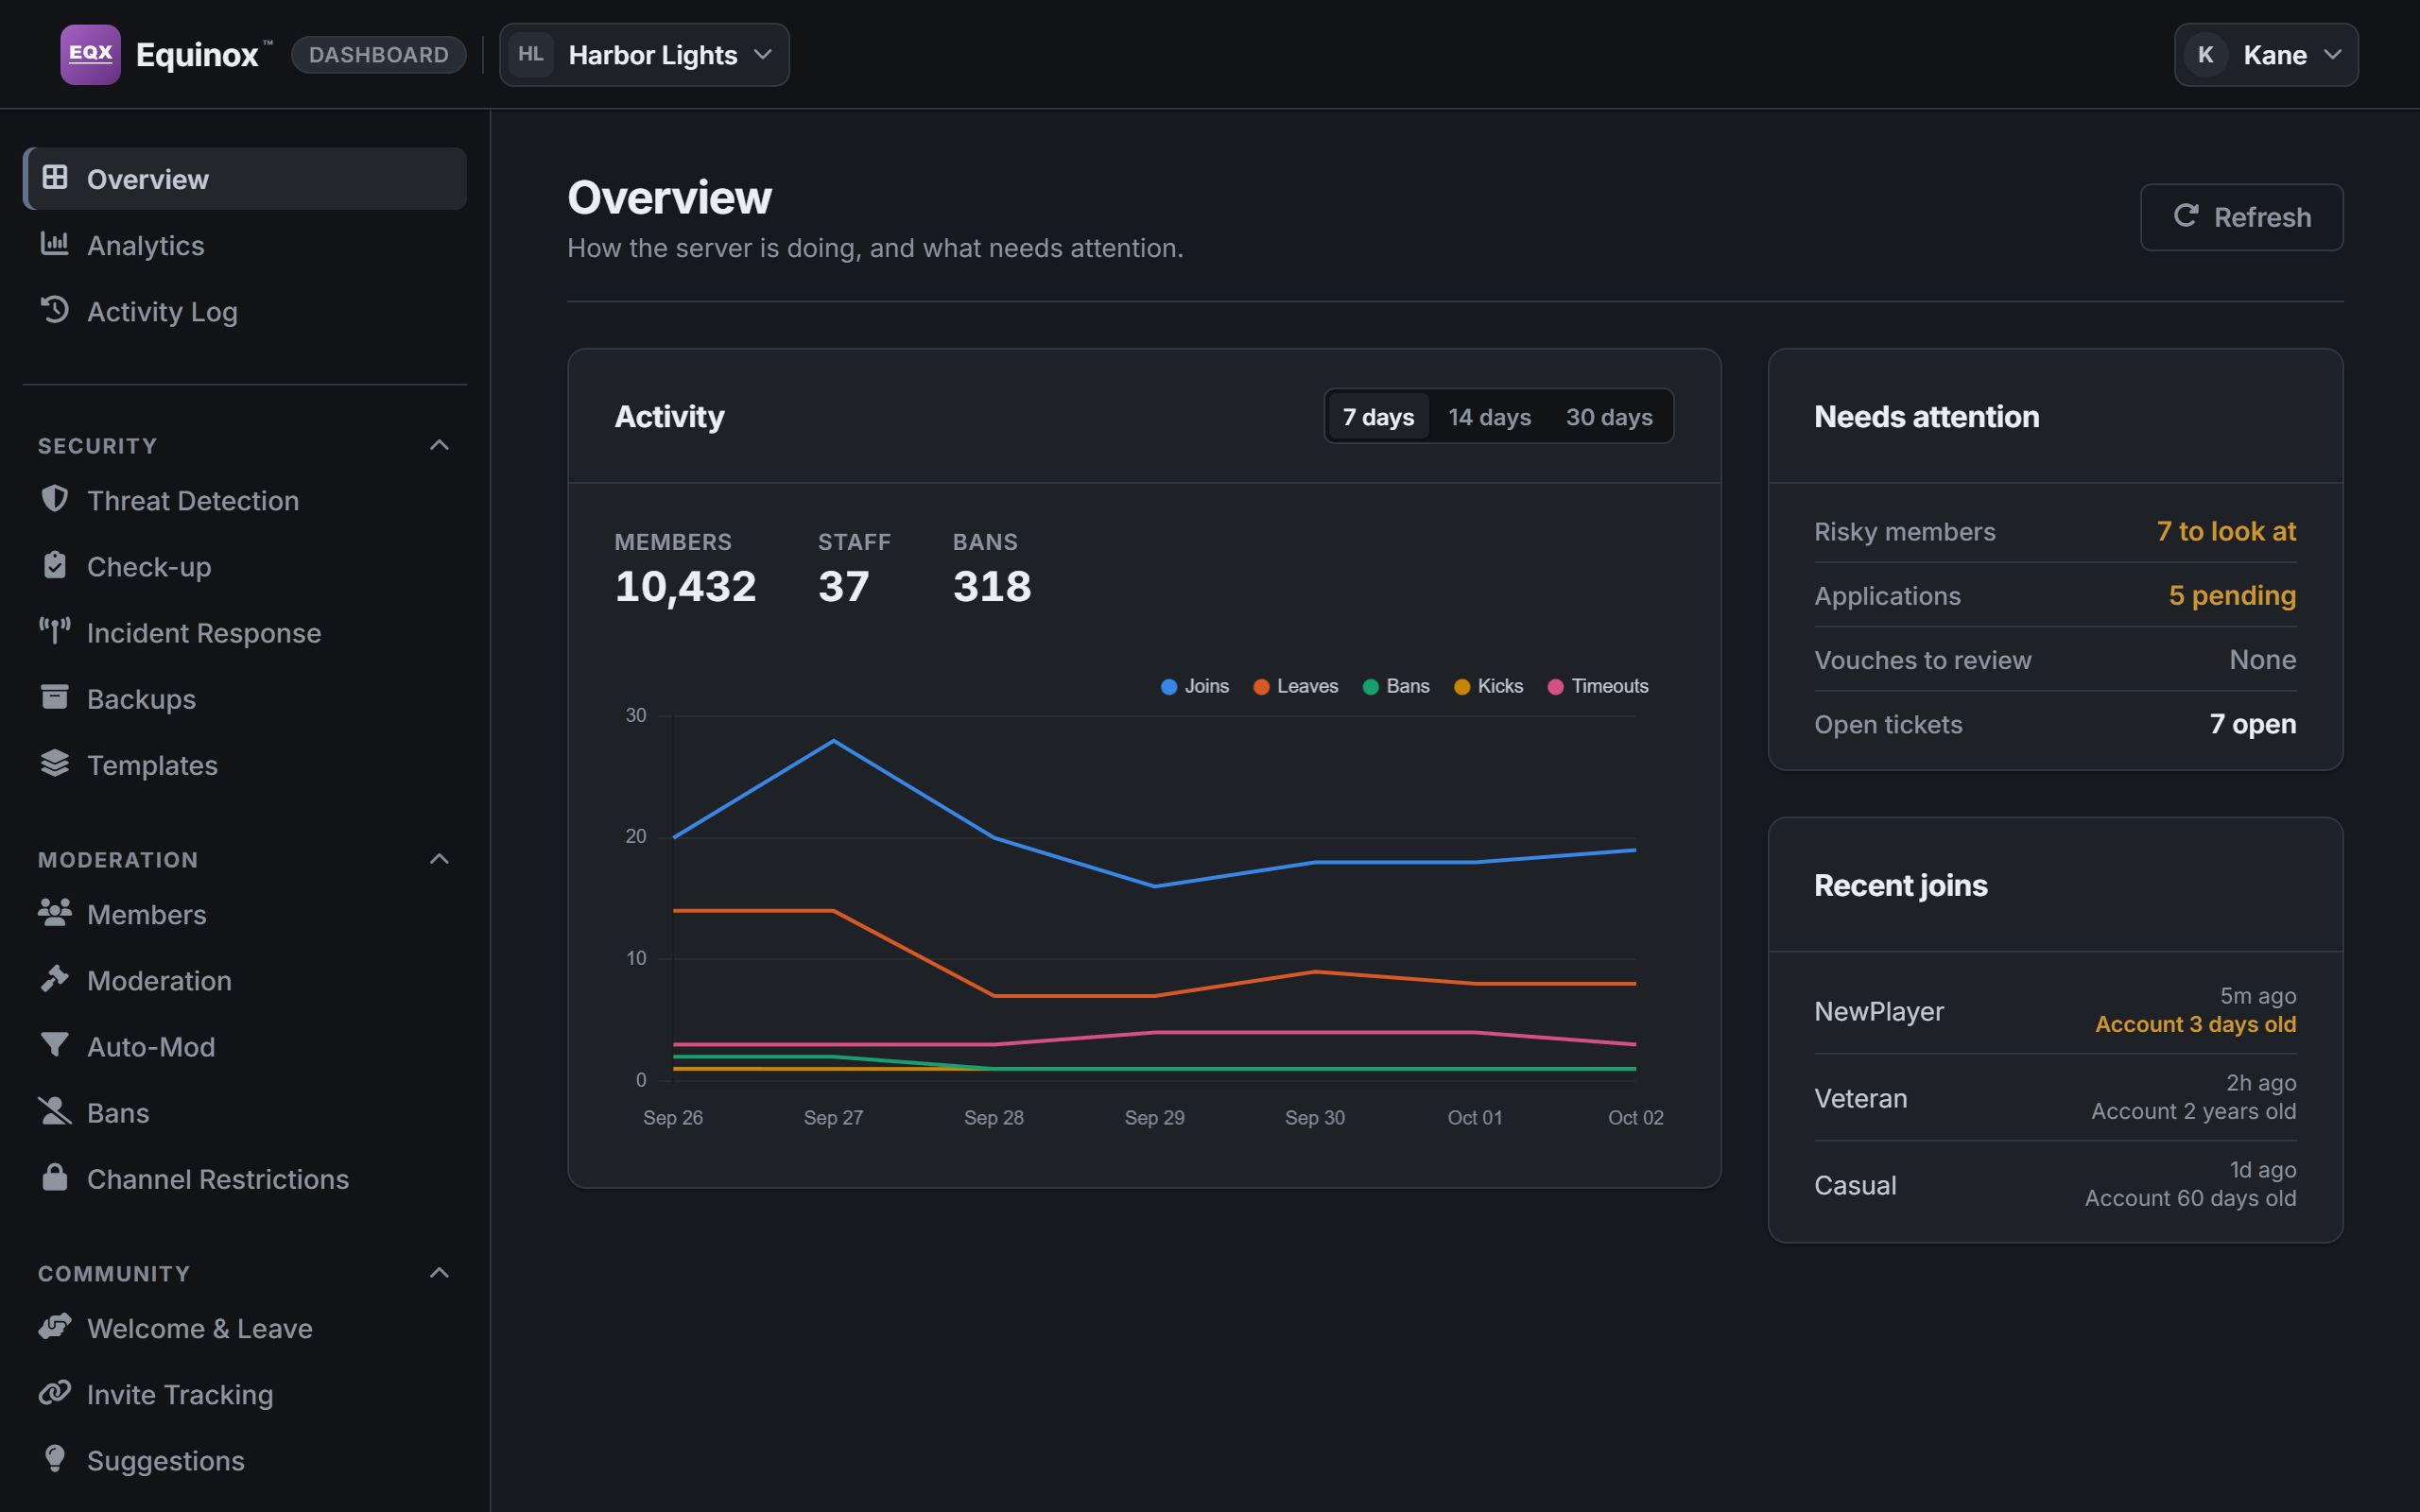Click the Backups archive box icon
Screen dimensions: 2420x1512
55,697
